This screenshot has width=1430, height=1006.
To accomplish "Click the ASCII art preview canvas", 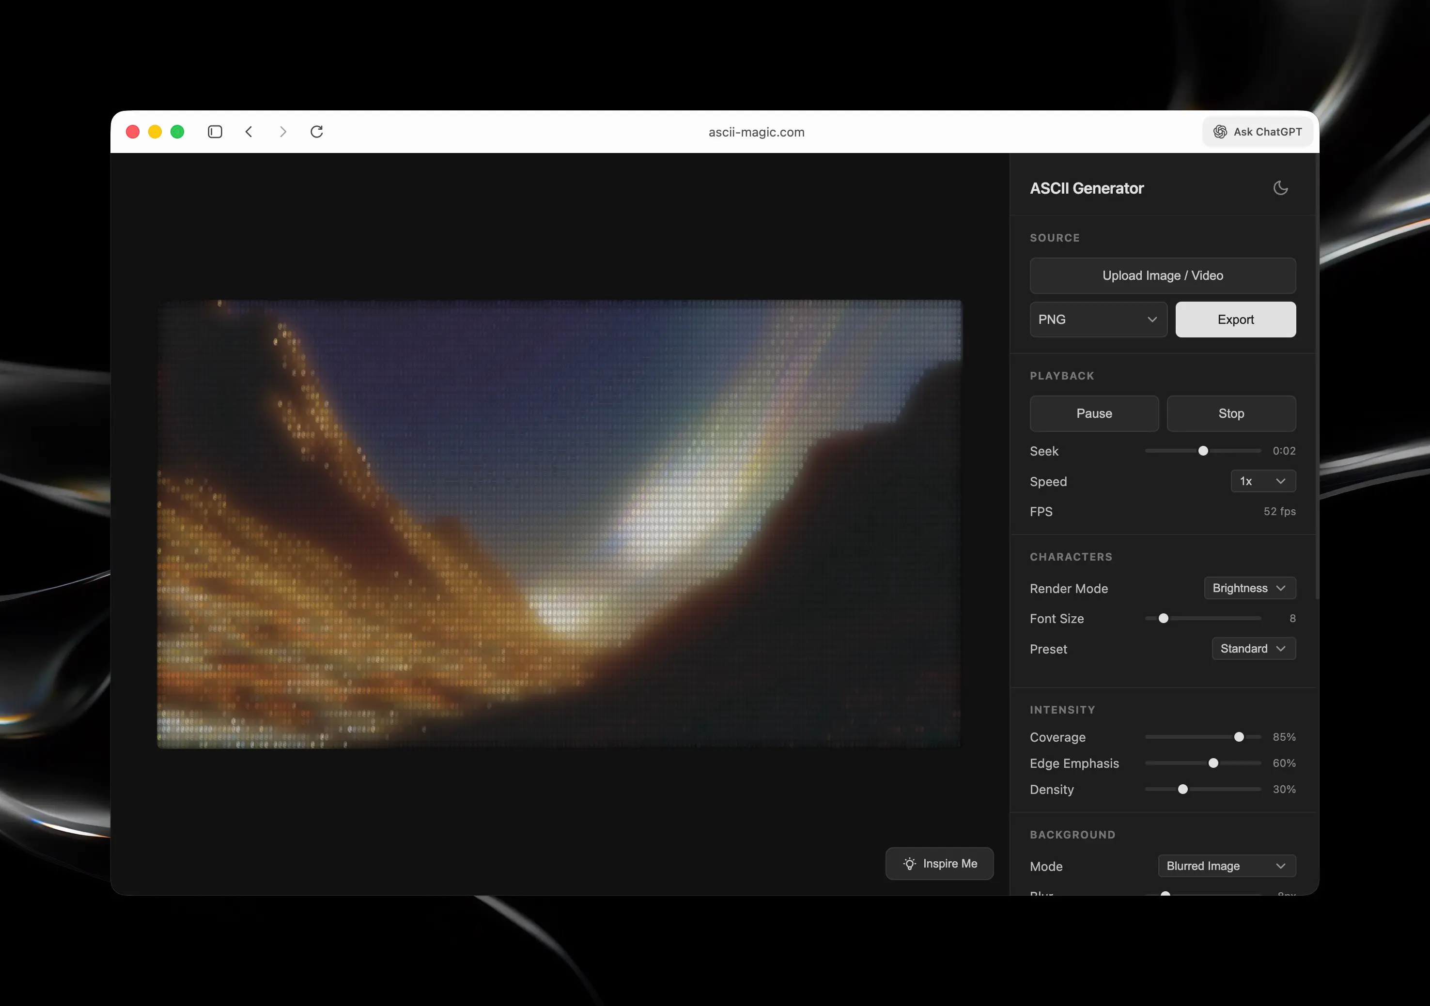I will (x=559, y=523).
